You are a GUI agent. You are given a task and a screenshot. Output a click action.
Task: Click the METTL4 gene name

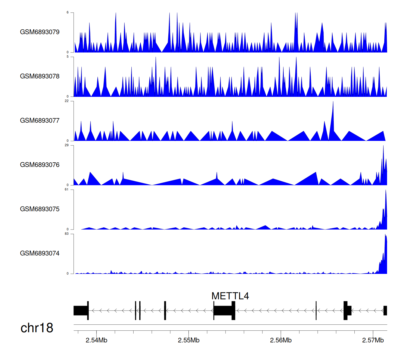(230, 296)
